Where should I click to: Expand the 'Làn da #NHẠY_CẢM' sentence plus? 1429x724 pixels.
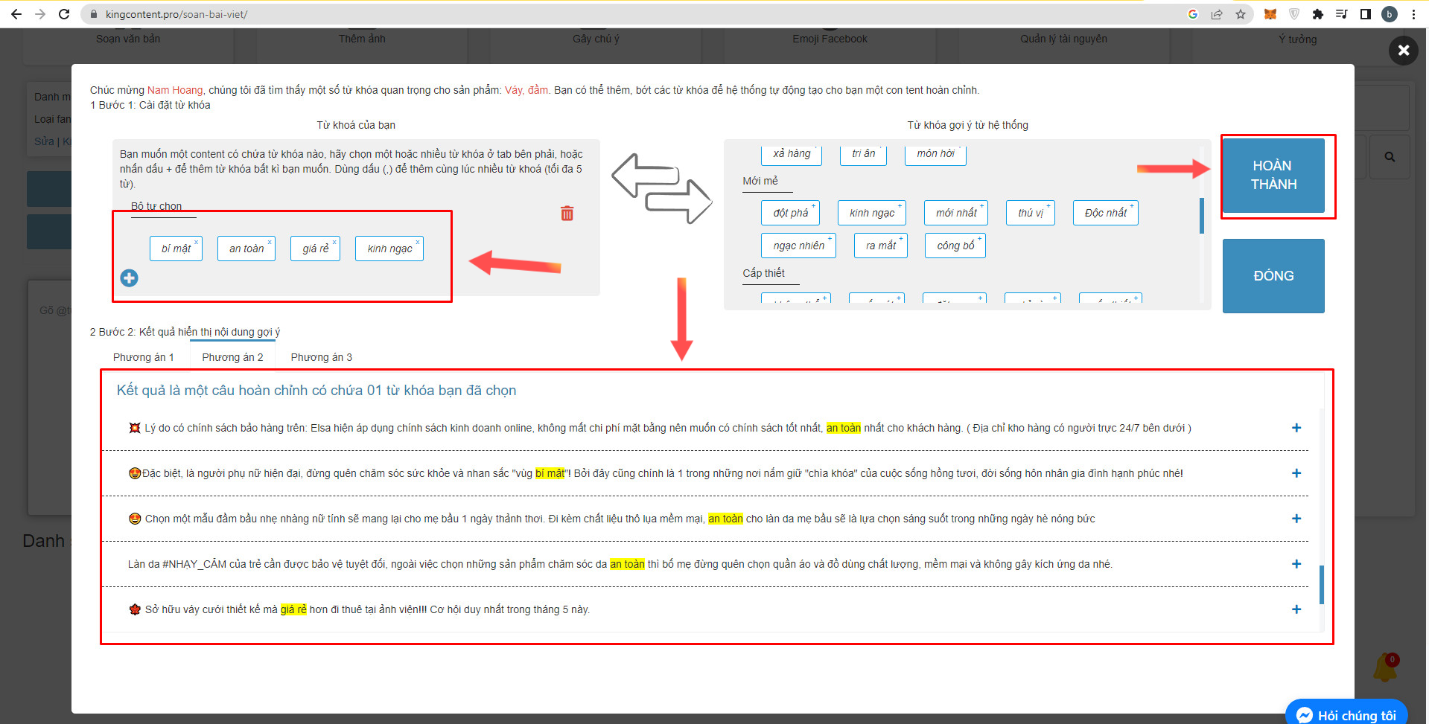[1296, 564]
